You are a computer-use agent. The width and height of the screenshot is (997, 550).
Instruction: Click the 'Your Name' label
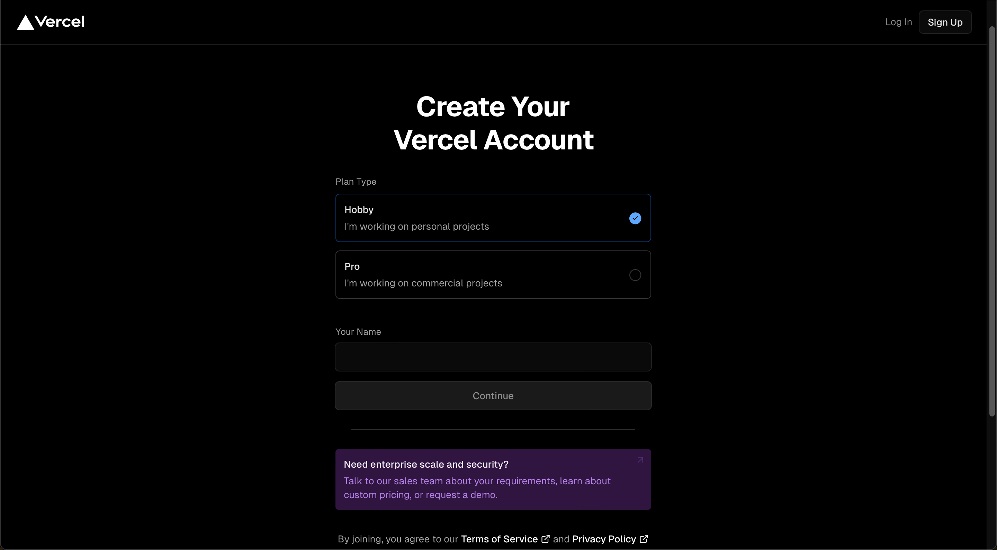(358, 331)
